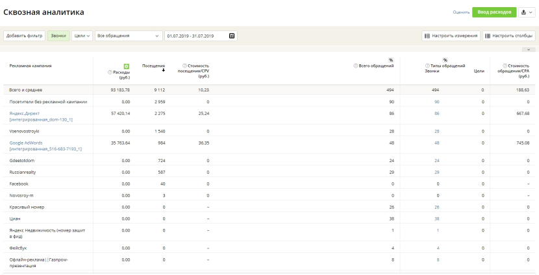
Task: Click the Добавить фильтр button
Action: [25, 36]
